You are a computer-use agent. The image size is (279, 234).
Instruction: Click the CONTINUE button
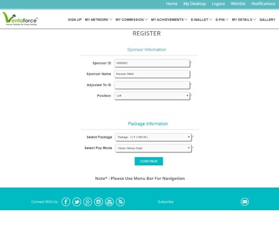[x=149, y=161]
